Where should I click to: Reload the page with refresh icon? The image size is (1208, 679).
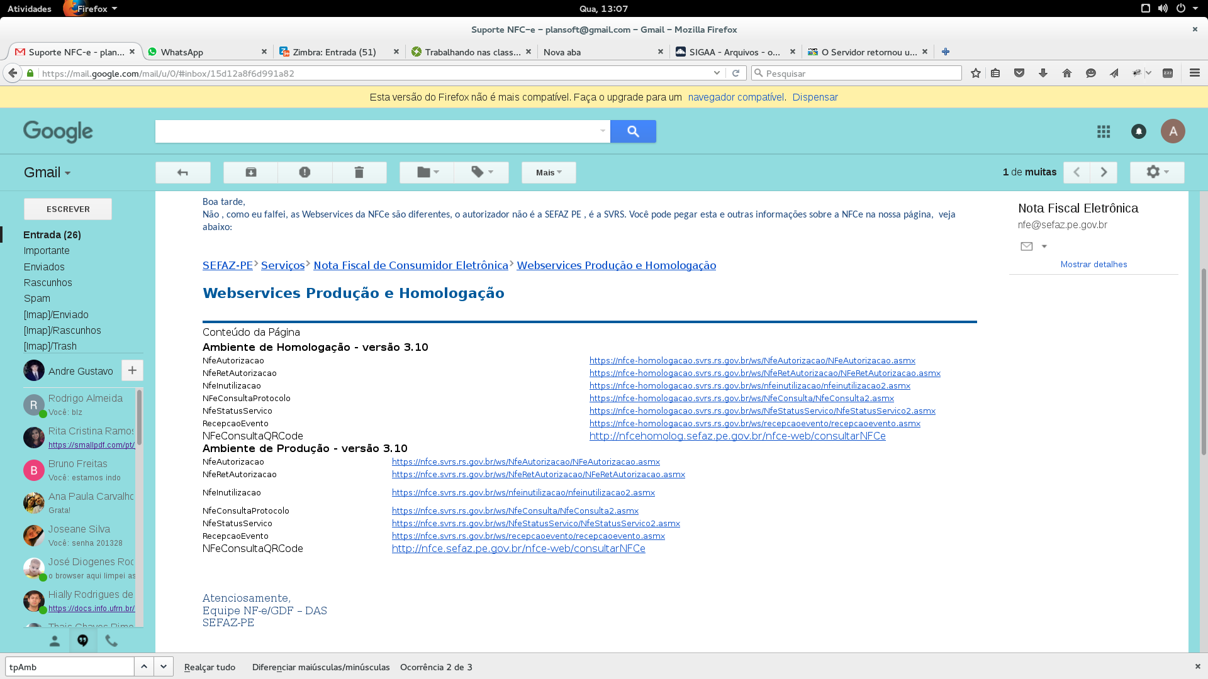point(735,73)
